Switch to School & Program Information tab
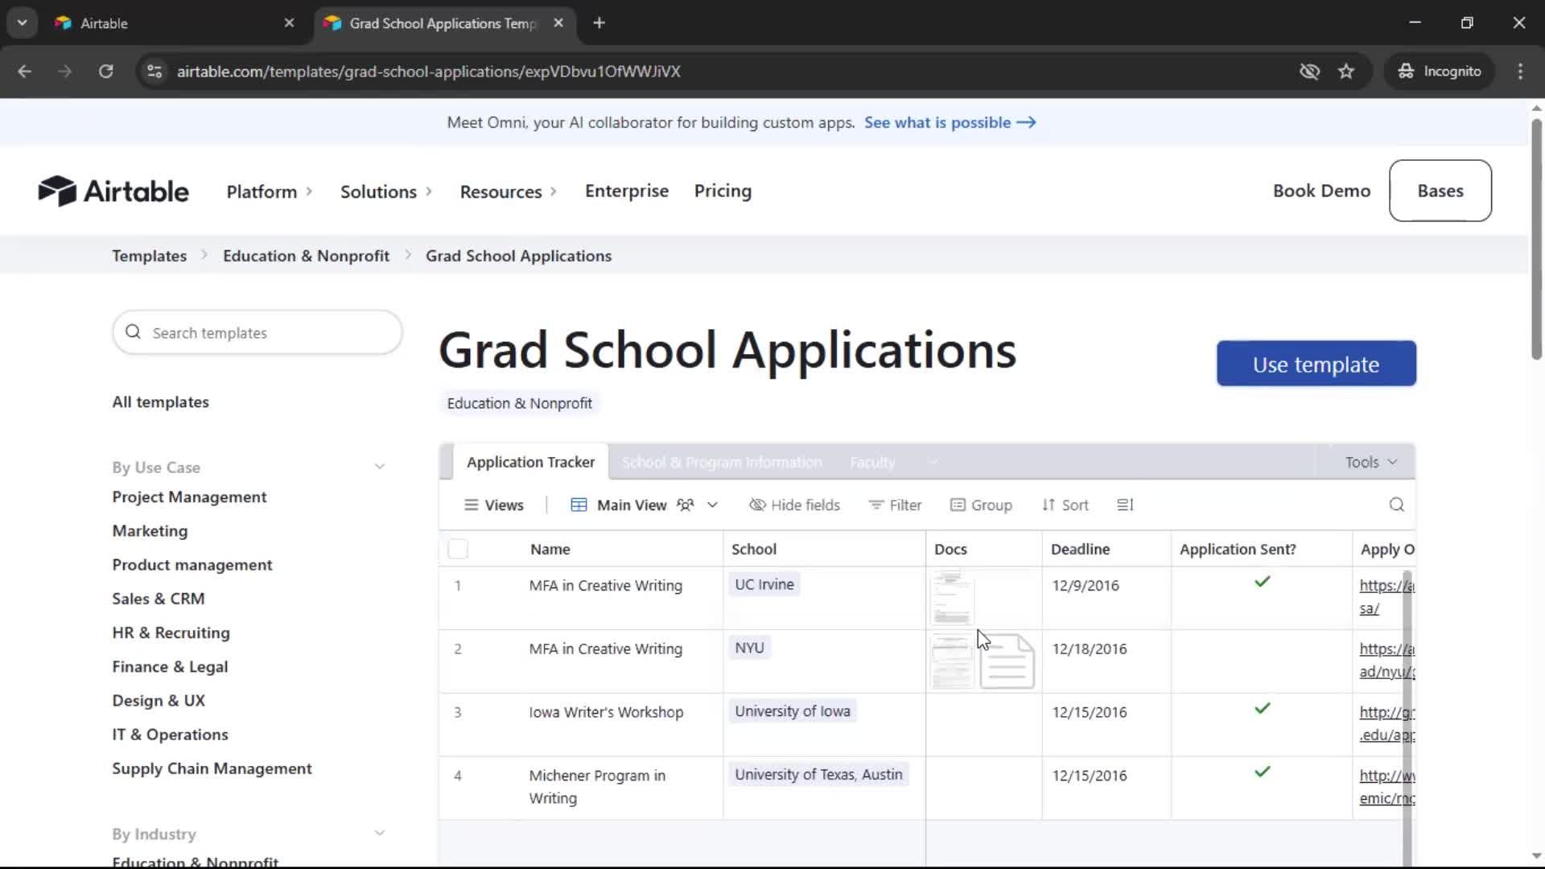This screenshot has height=869, width=1545. (x=722, y=462)
